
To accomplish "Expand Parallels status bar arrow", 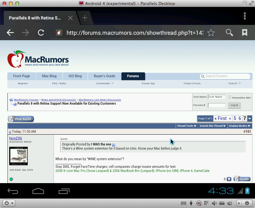I will click(x=239, y=203).
